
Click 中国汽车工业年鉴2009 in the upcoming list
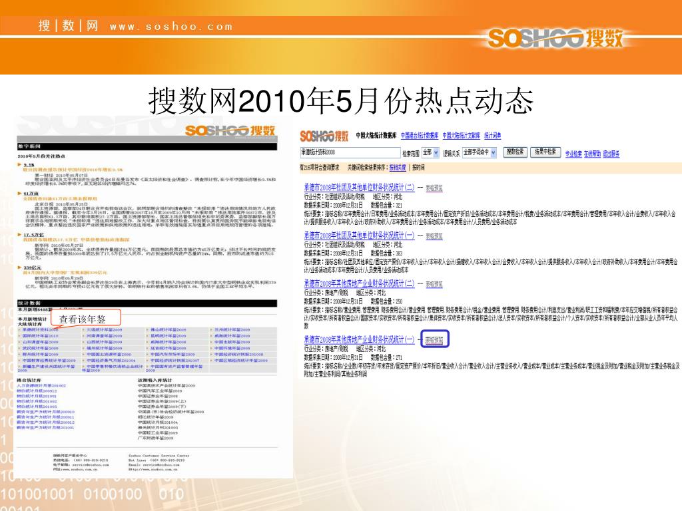tap(160, 391)
